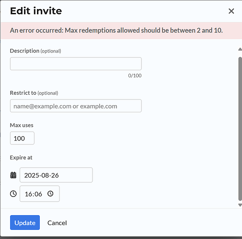Click the scrollbar up arrow
This screenshot has height=239, width=242.
click(x=240, y=49)
